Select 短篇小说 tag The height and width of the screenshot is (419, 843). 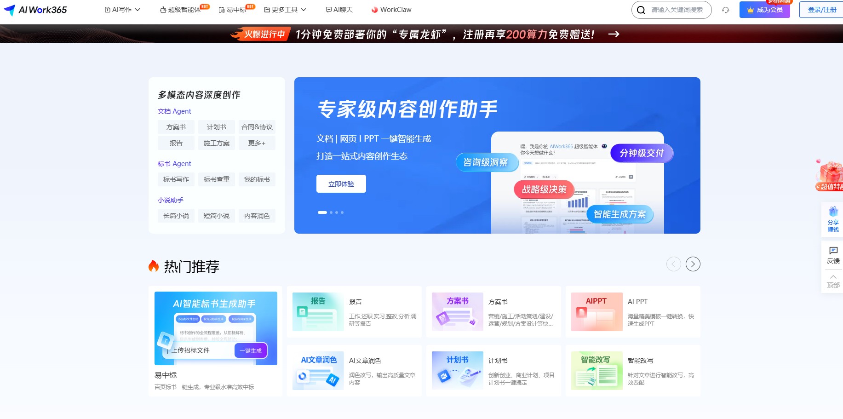217,216
